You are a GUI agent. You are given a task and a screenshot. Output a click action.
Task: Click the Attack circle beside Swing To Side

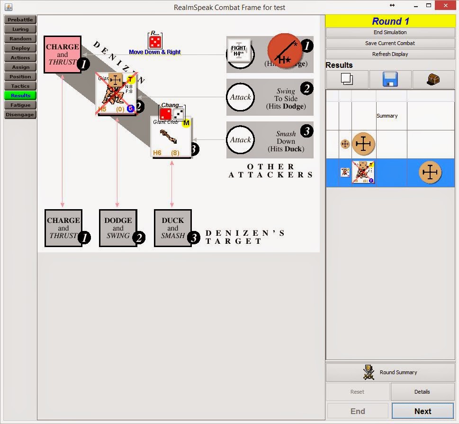coord(240,97)
